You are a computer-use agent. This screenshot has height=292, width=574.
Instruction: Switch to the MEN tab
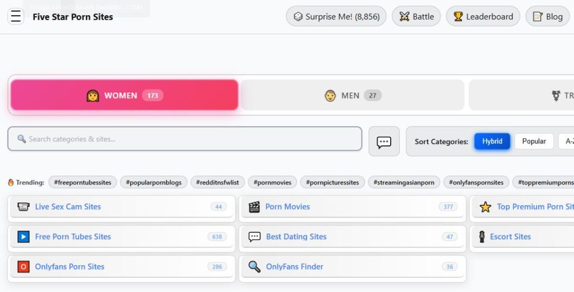[x=353, y=95]
